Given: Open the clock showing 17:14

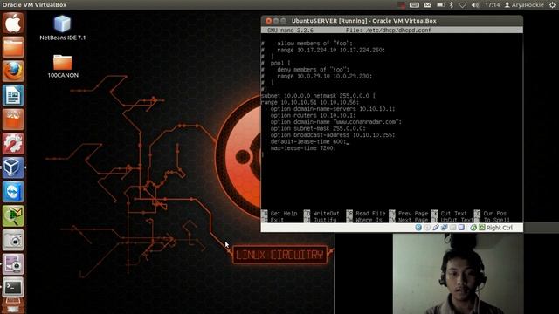Looking at the screenshot, I should pos(492,5).
